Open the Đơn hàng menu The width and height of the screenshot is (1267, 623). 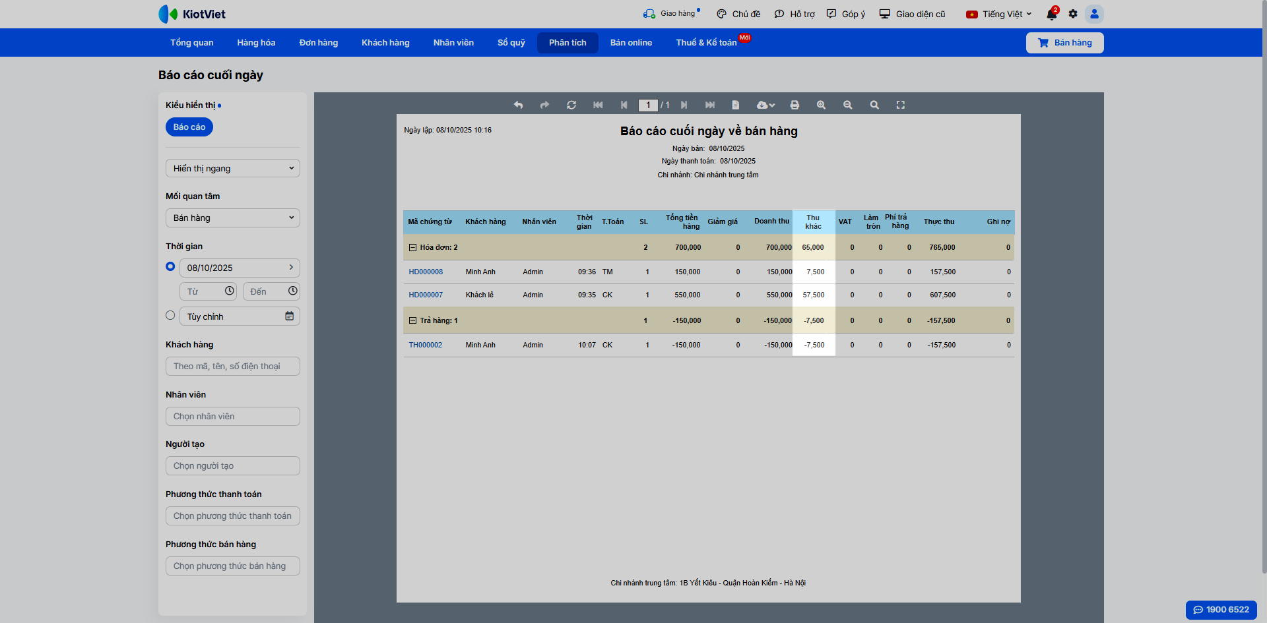[319, 43]
